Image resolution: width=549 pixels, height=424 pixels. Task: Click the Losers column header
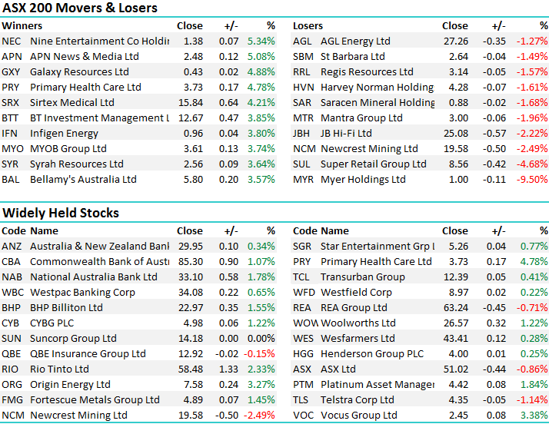click(x=308, y=26)
